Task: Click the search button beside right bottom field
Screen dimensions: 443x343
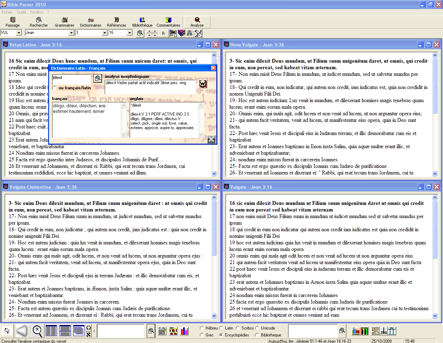Action: [342, 331]
